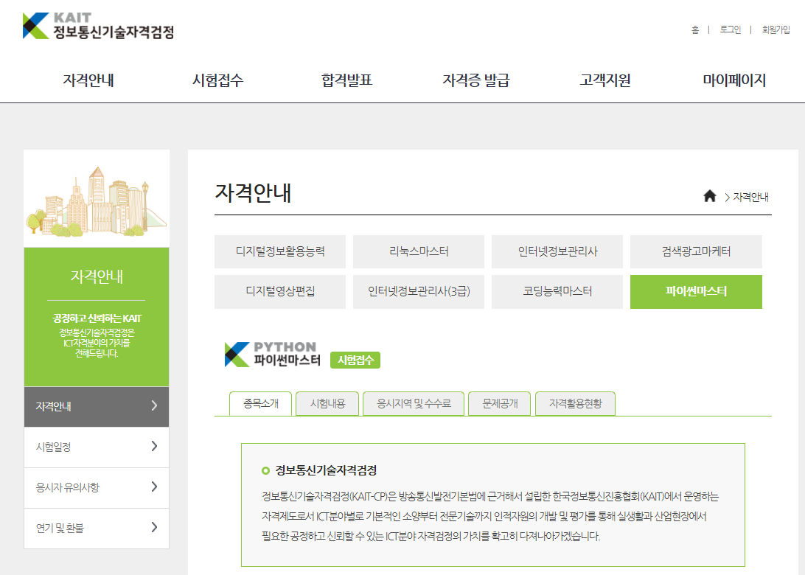The image size is (805, 575).
Task: Click the KAIT 정보통신기술자격검정 logo
Action: click(98, 26)
